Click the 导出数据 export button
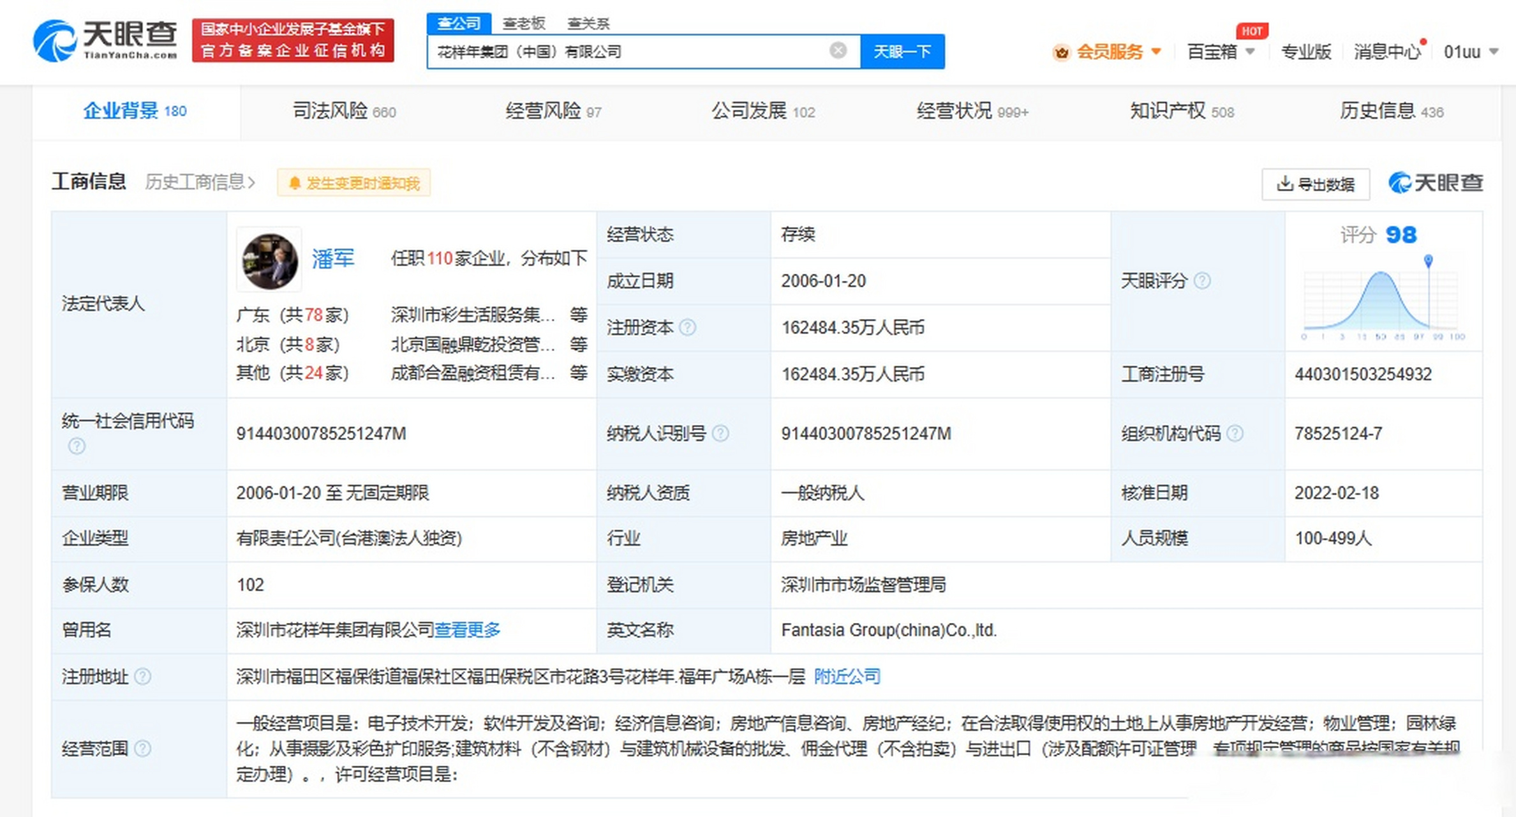The width and height of the screenshot is (1516, 817). (x=1315, y=184)
